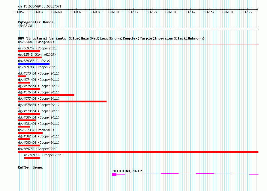267x191 pixels.
Task: Click the 63607k ruler tick label
Action: click(x=57, y=12)
